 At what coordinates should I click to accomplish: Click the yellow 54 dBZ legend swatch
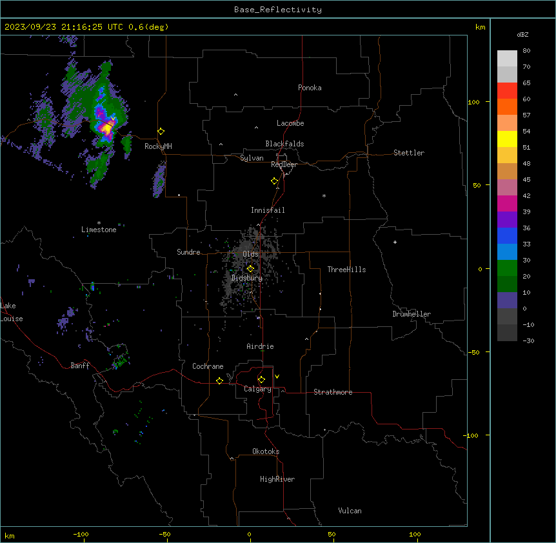coord(507,139)
